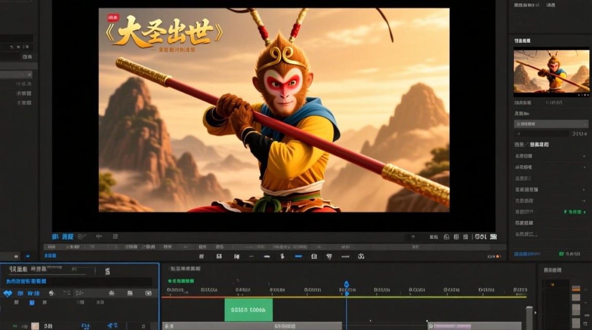The width and height of the screenshot is (592, 330).
Task: Expand the first property row plus in right panel
Action: tap(583, 156)
